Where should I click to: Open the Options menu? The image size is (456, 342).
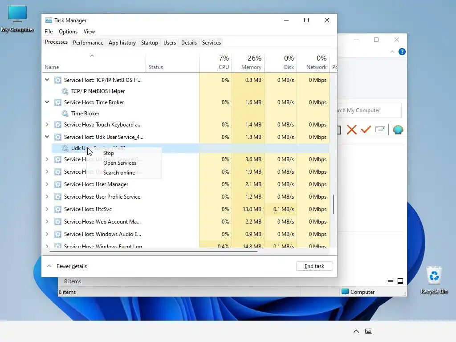68,32
